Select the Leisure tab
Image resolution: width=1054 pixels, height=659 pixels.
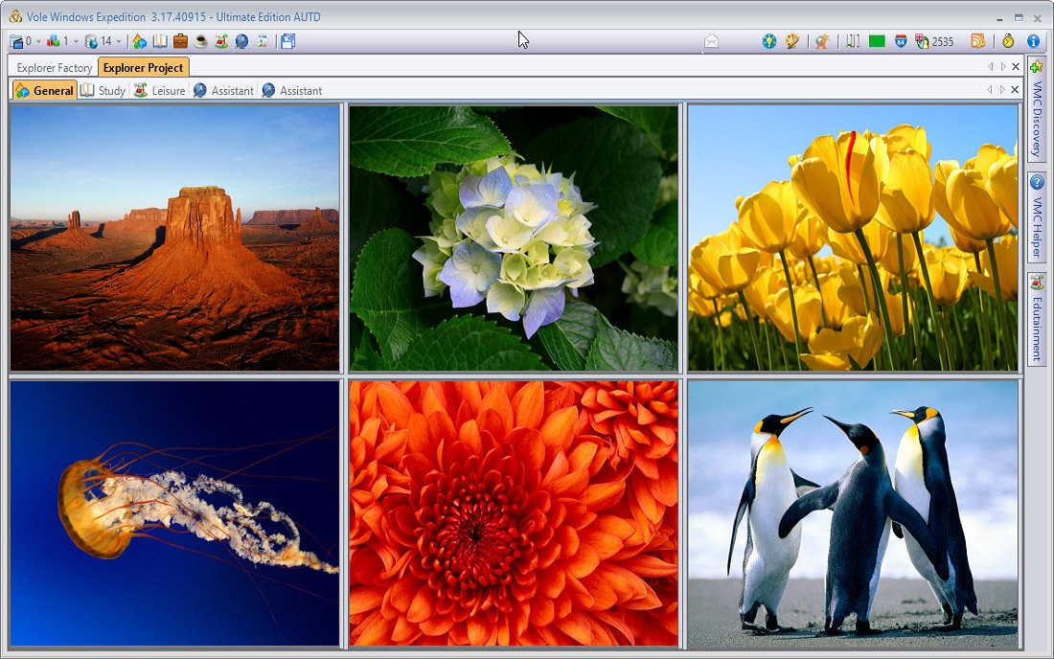click(x=159, y=90)
